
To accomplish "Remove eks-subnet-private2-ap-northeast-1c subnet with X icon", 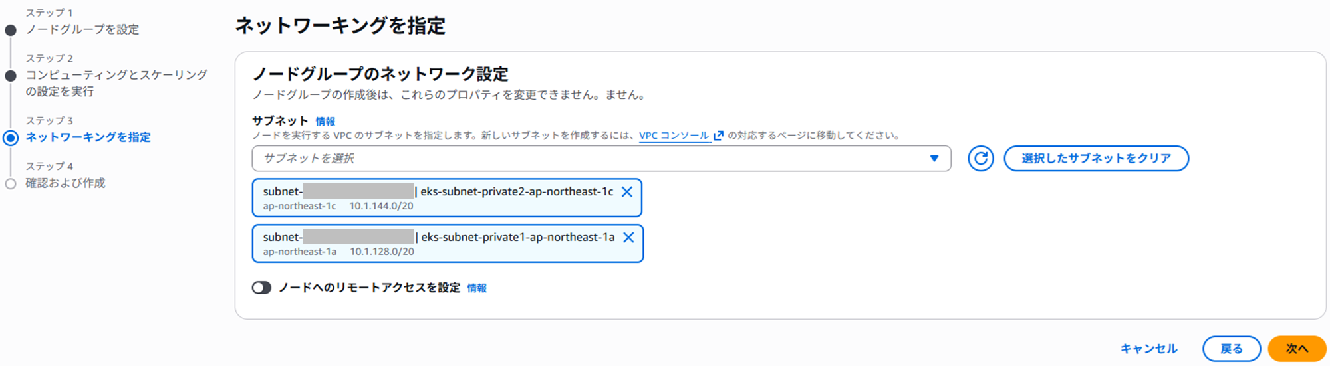I will pyautogui.click(x=626, y=192).
